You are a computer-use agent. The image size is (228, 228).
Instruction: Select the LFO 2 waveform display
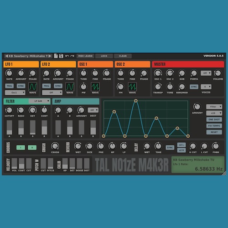click(x=70, y=87)
